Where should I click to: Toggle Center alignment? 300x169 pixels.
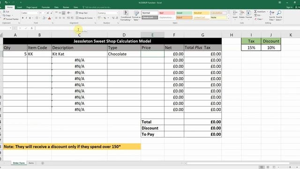point(60,18)
